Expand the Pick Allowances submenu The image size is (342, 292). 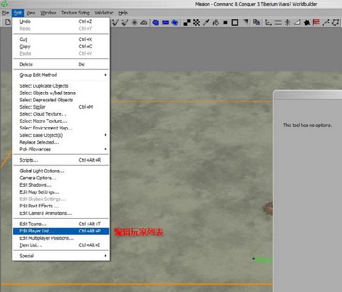click(x=61, y=149)
